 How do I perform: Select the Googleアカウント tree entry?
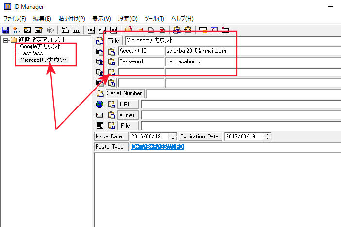(x=40, y=46)
